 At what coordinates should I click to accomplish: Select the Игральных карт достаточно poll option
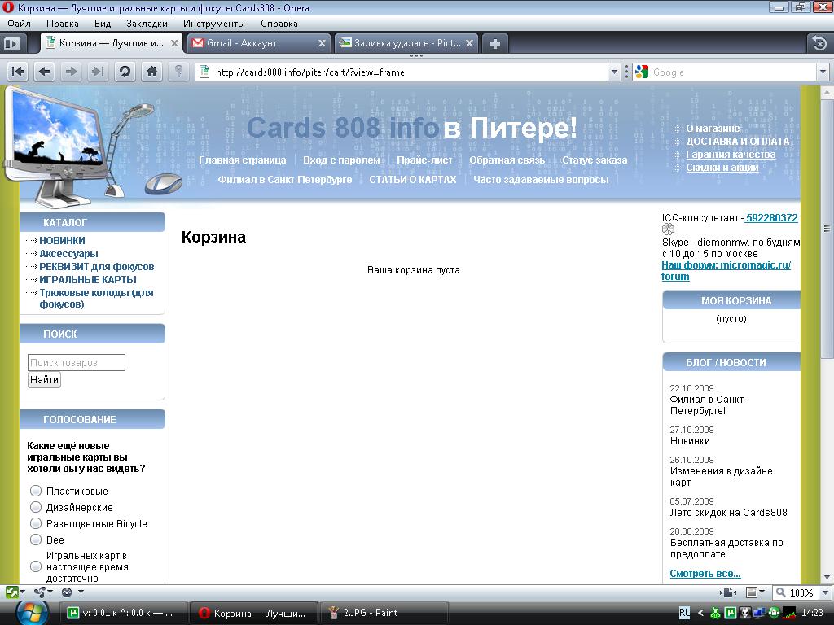click(36, 566)
